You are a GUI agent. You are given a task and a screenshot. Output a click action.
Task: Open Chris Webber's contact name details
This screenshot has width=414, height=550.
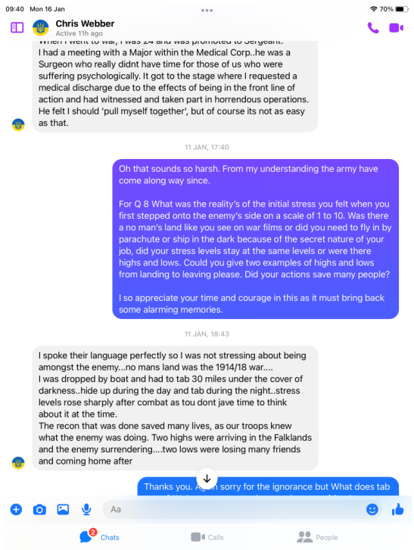click(85, 23)
